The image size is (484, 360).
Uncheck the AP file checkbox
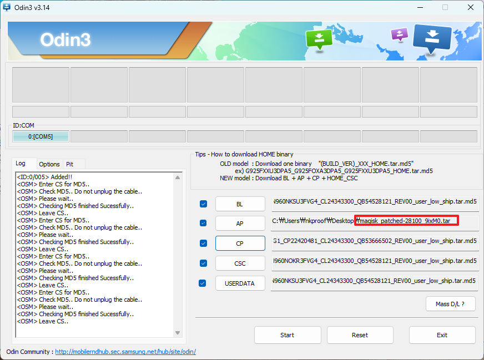click(x=203, y=223)
